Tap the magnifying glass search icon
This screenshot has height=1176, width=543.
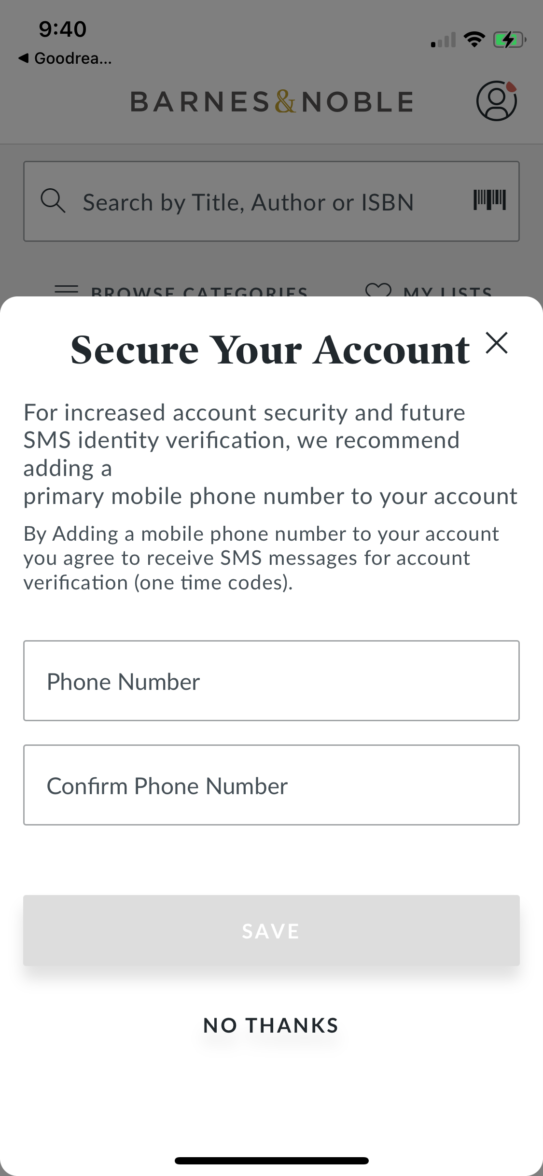53,201
